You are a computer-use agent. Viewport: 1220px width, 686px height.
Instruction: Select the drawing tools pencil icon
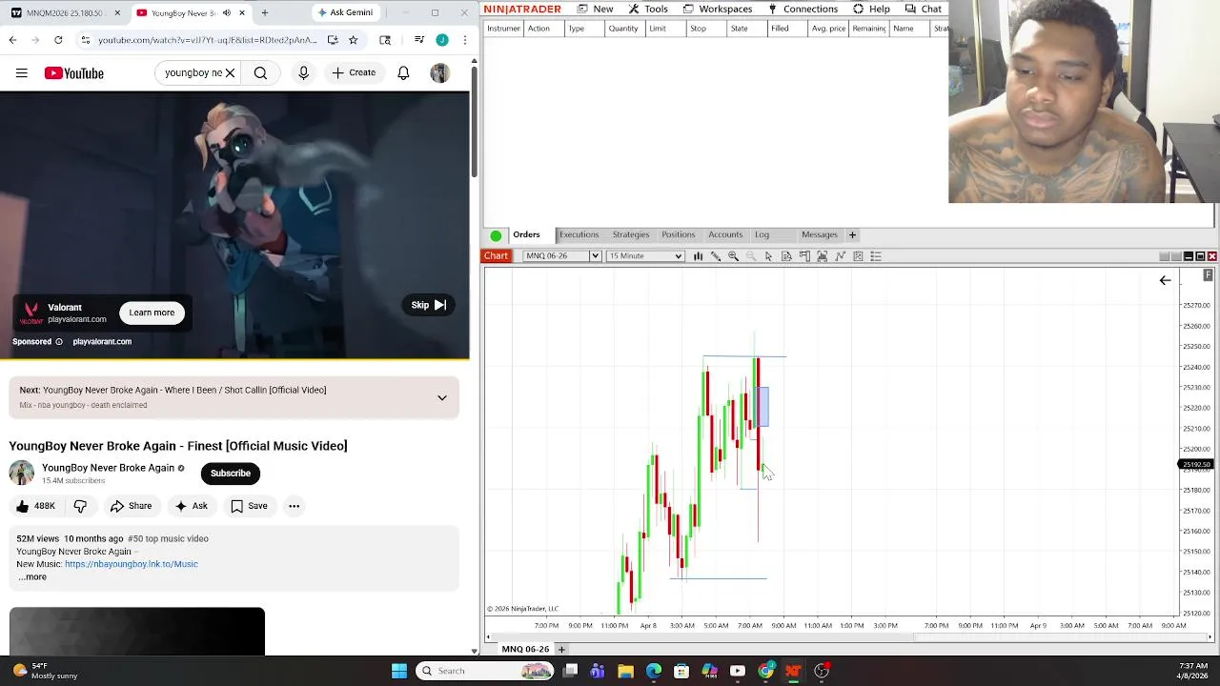coord(716,256)
